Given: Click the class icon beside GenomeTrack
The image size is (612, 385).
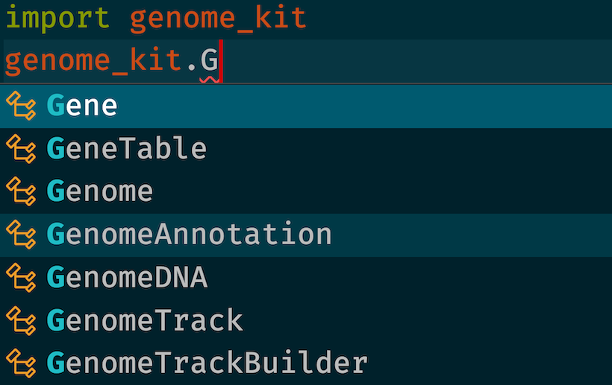Looking at the screenshot, I should 21,320.
